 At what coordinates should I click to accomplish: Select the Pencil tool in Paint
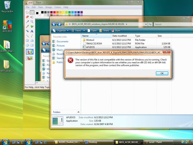27,26
